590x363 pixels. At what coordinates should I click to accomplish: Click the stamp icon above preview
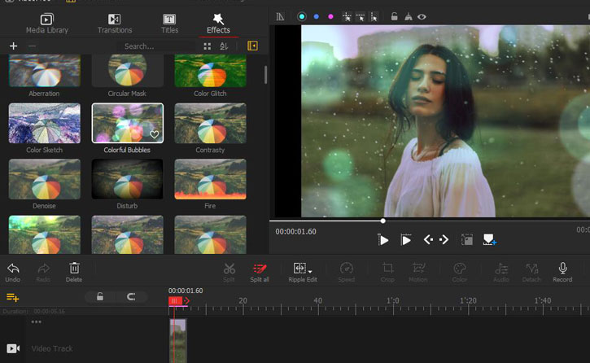[x=409, y=16]
